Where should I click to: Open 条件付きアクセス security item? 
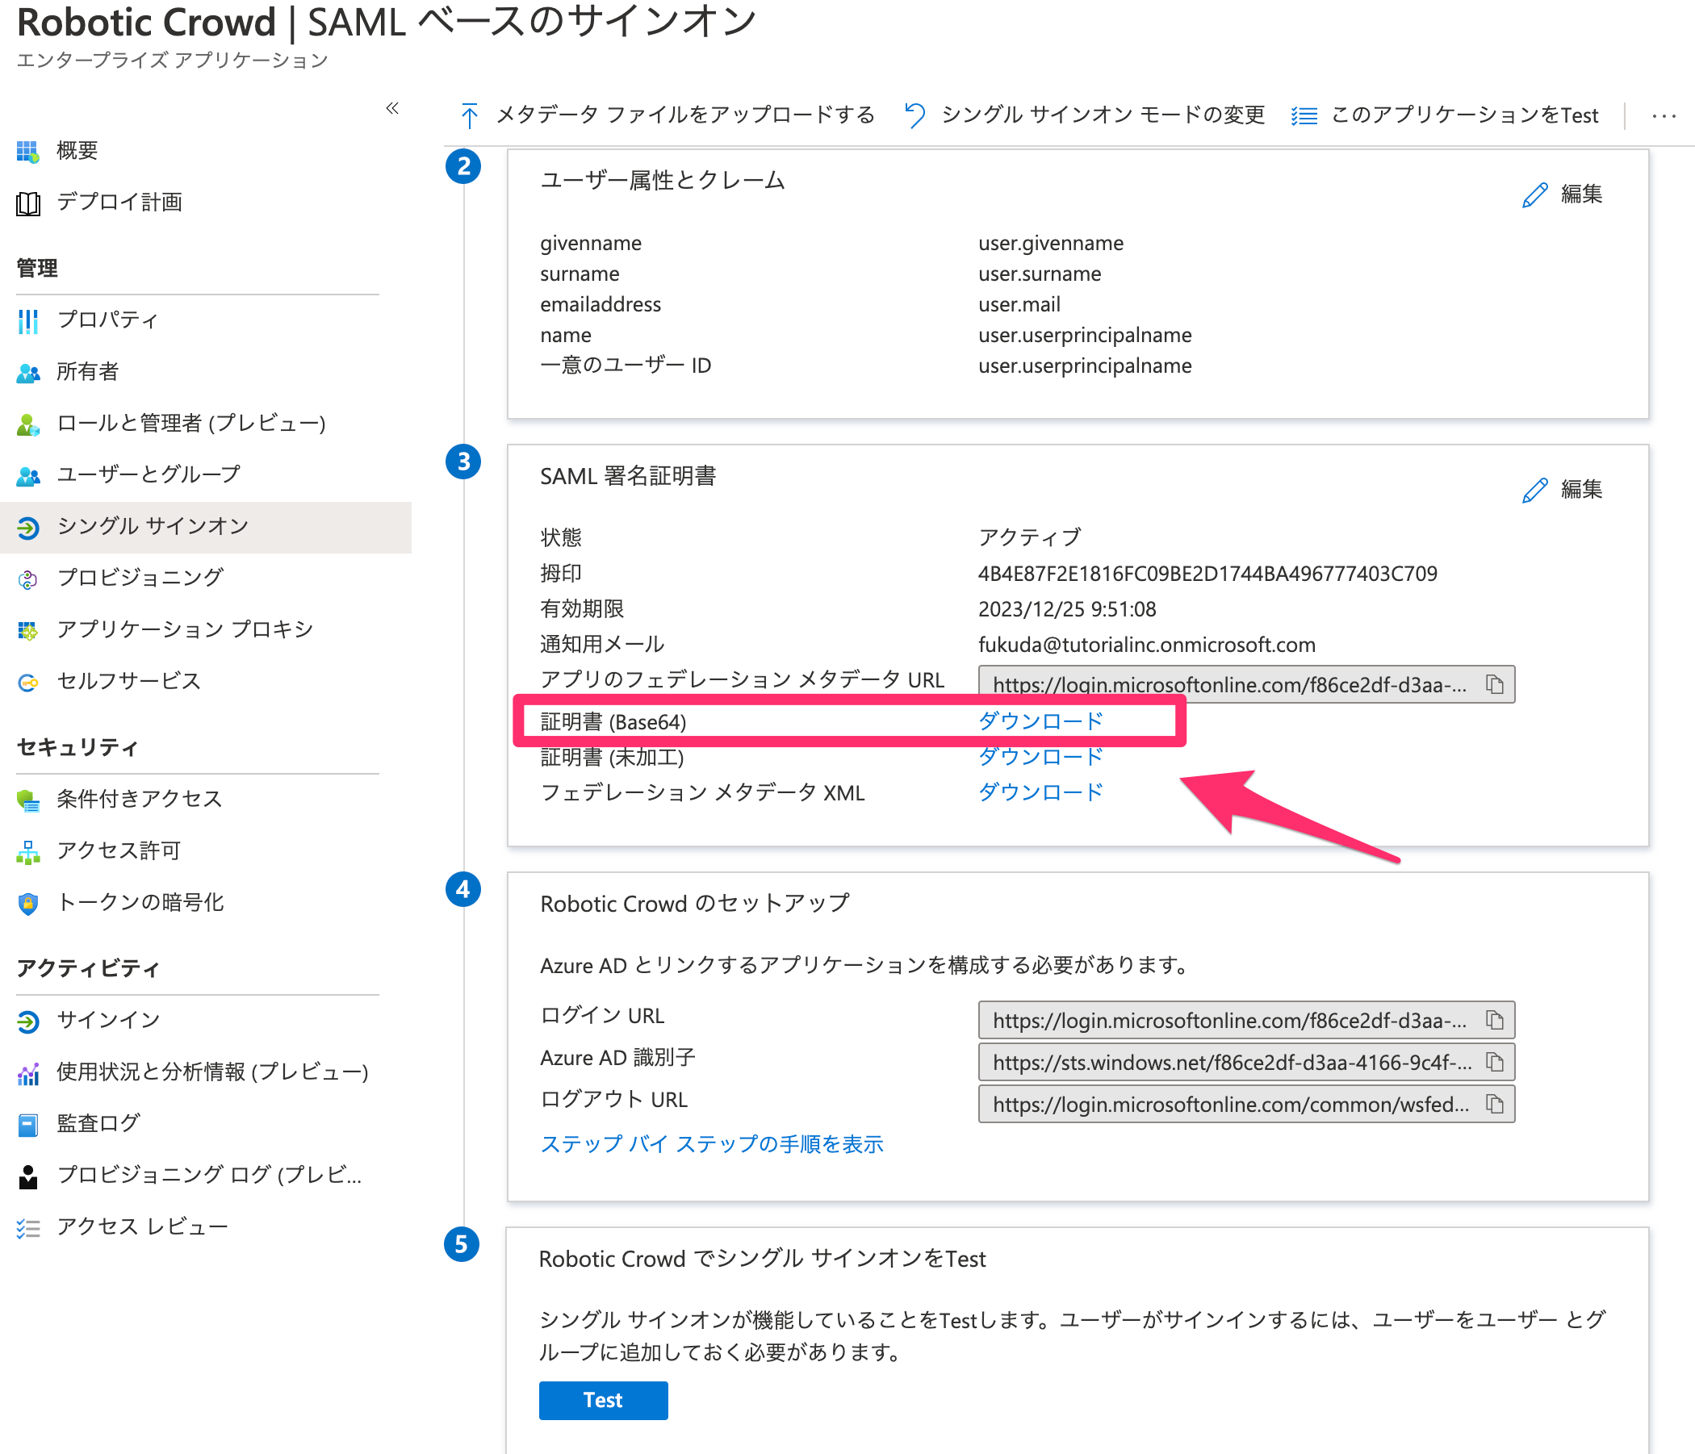[x=139, y=799]
